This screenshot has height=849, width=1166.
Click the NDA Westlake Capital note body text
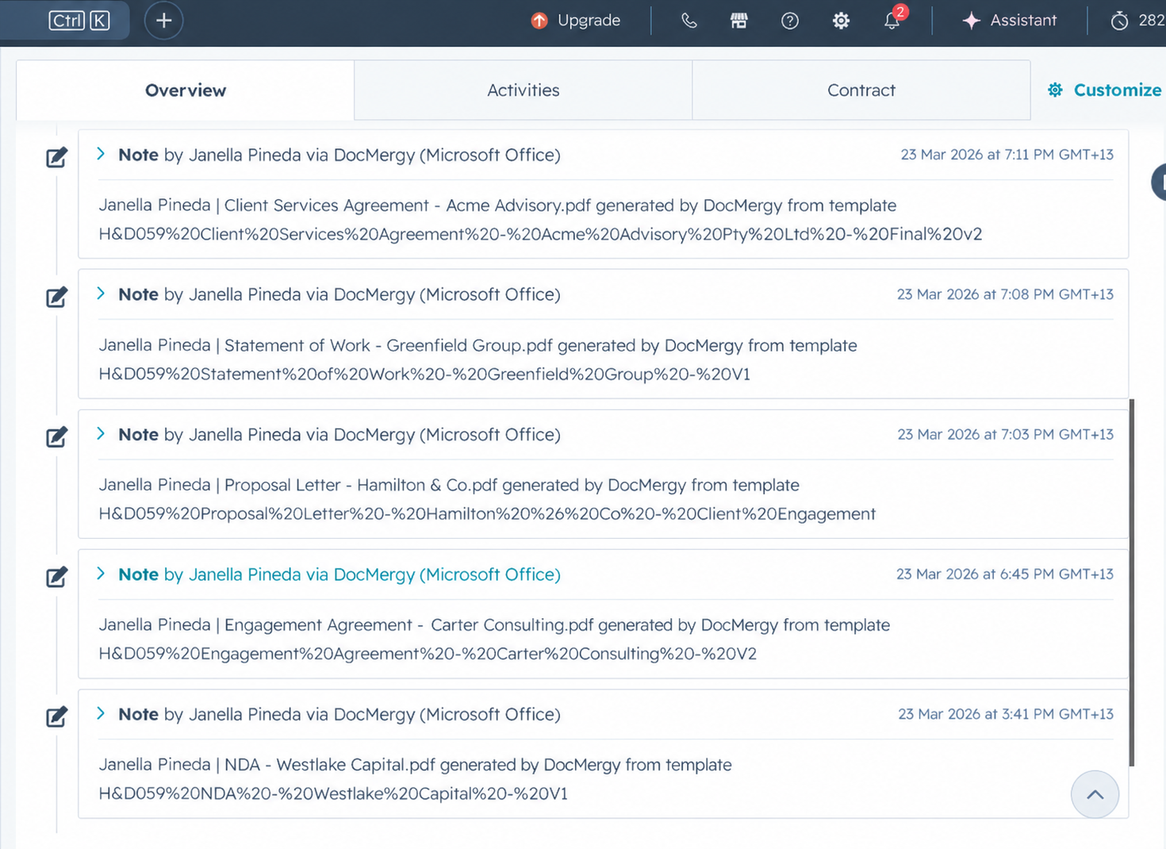(x=415, y=779)
